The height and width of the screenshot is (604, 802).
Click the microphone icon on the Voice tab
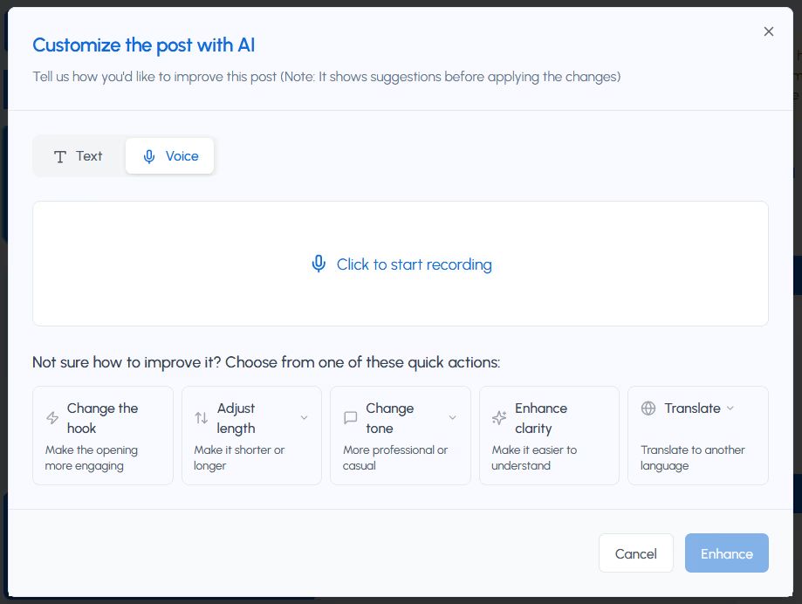pyautogui.click(x=149, y=157)
